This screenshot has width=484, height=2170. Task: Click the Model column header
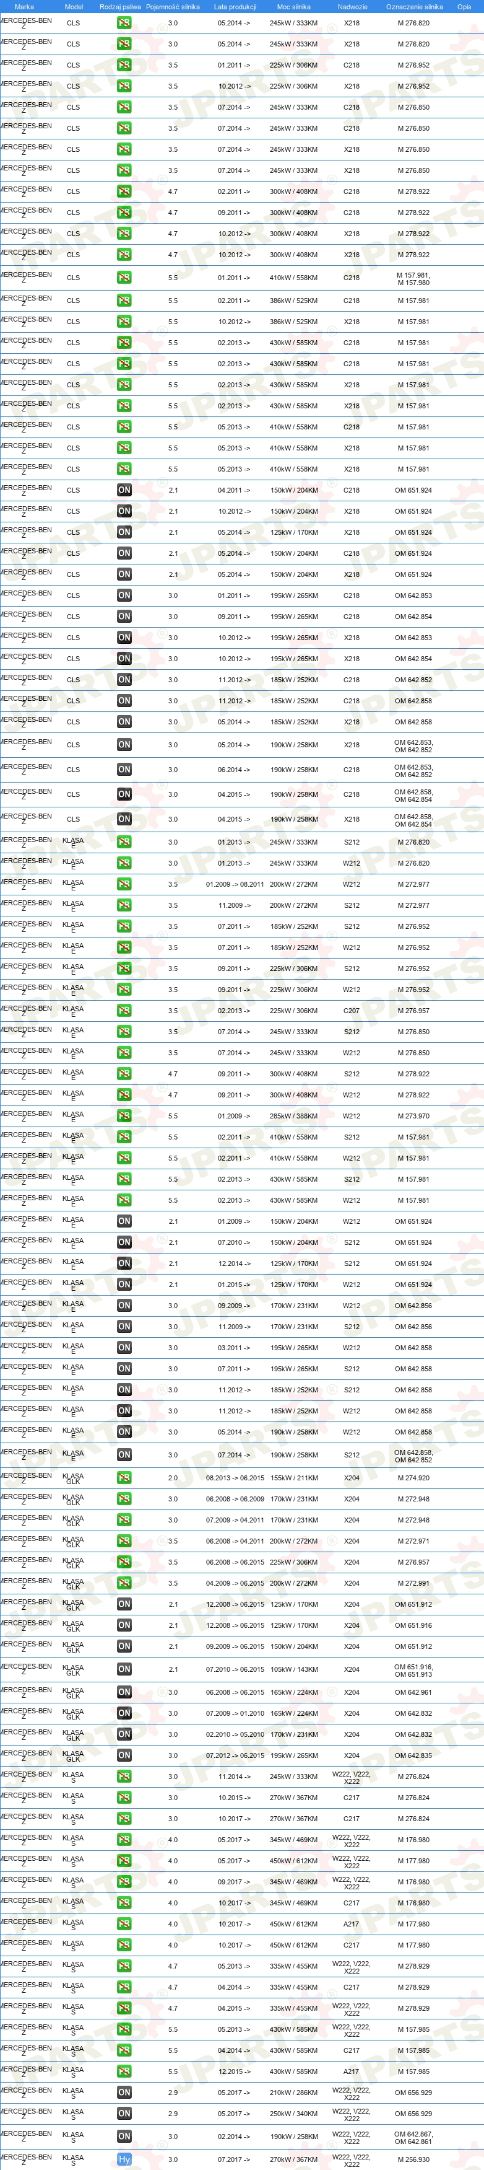(73, 7)
